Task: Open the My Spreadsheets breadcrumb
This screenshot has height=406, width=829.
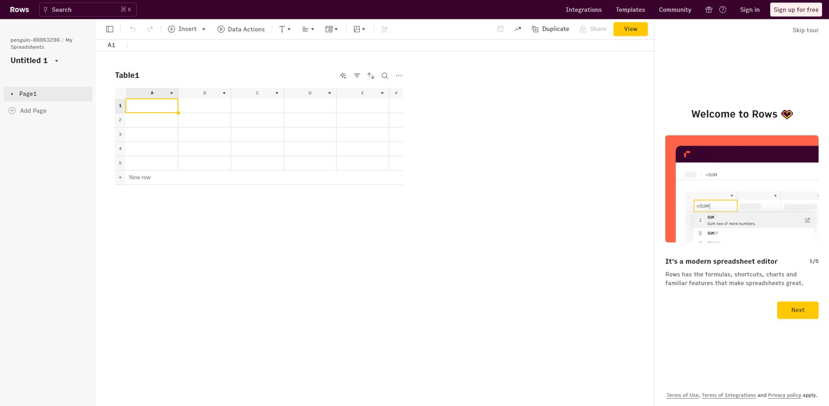Action: (41, 43)
